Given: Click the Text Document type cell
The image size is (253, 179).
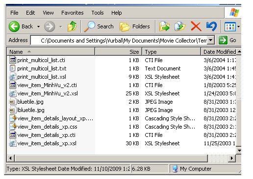Looking at the screenshot, I should 163,68.
